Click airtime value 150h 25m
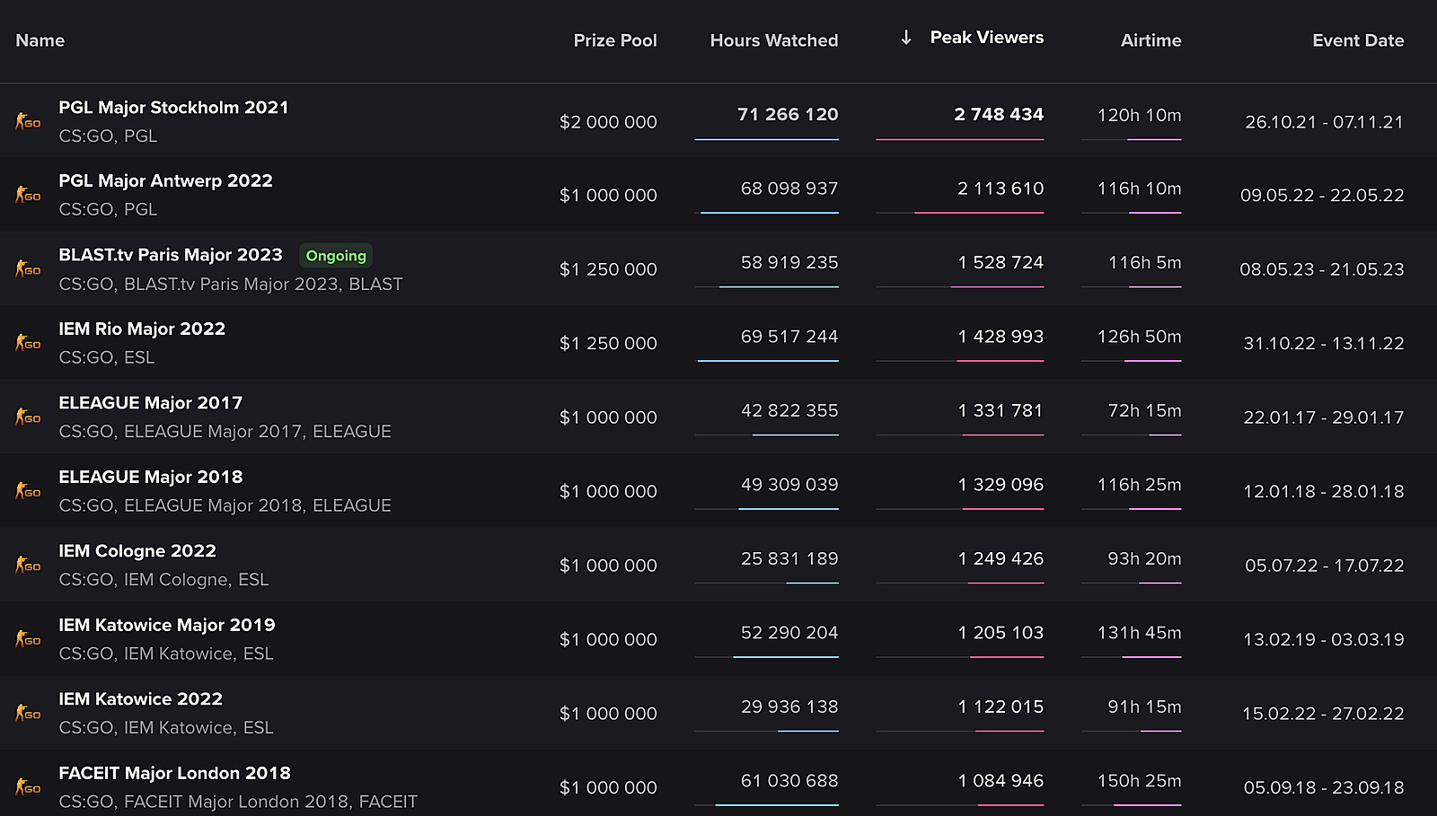This screenshot has height=816, width=1437. [x=1140, y=781]
